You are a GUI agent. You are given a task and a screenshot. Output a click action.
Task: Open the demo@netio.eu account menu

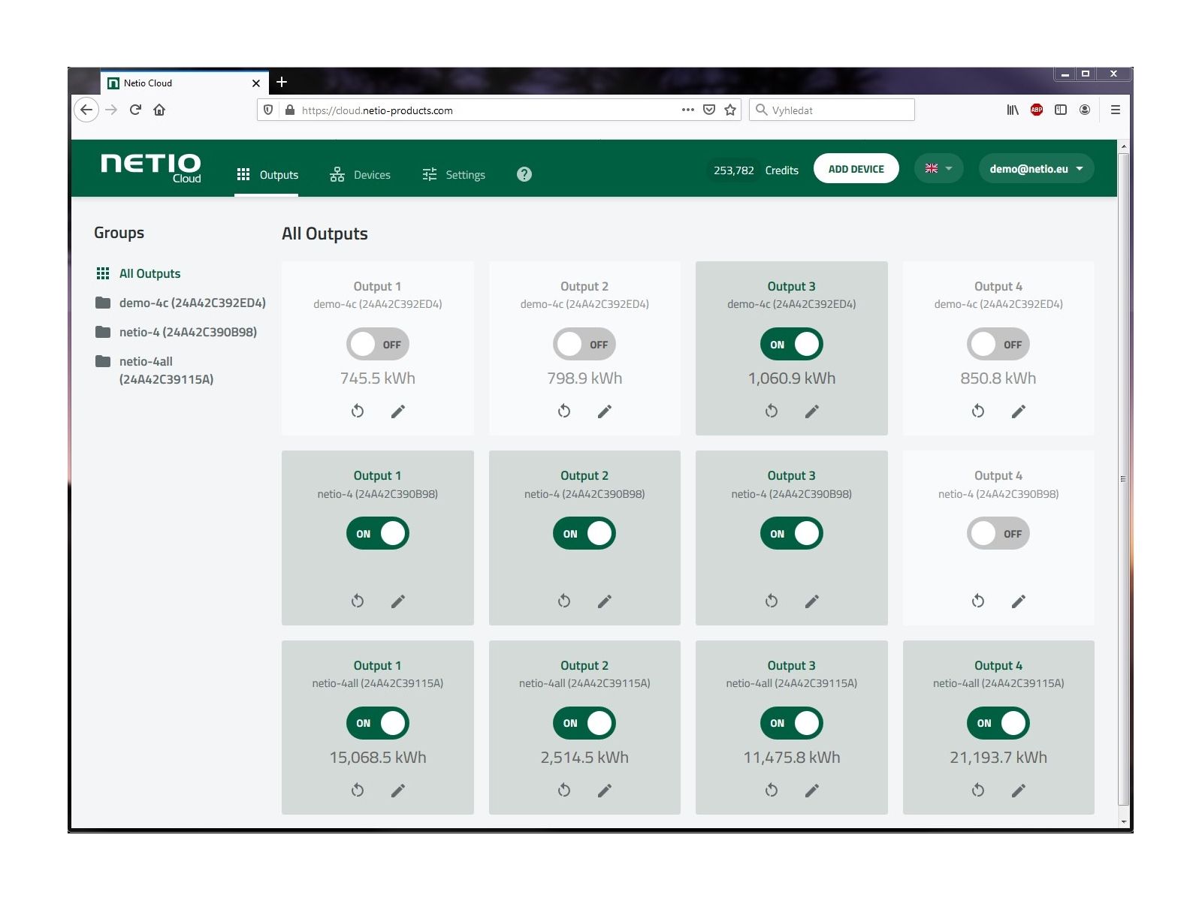1036,168
